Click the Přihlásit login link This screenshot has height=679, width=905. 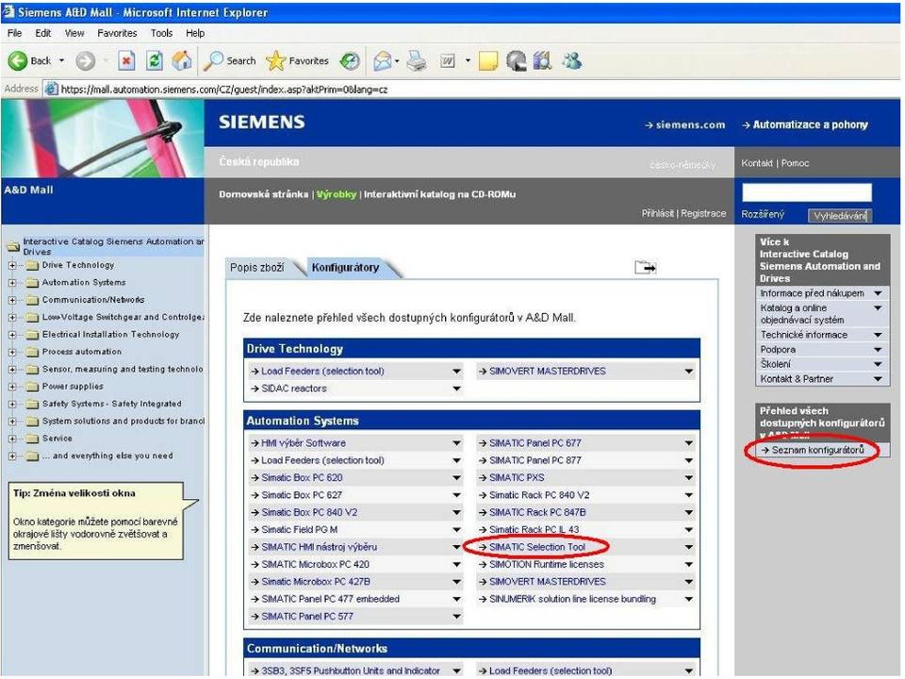pos(657,214)
